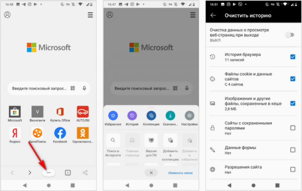
Task: Uncheck cached images and files checkbox
Action: click(293, 103)
